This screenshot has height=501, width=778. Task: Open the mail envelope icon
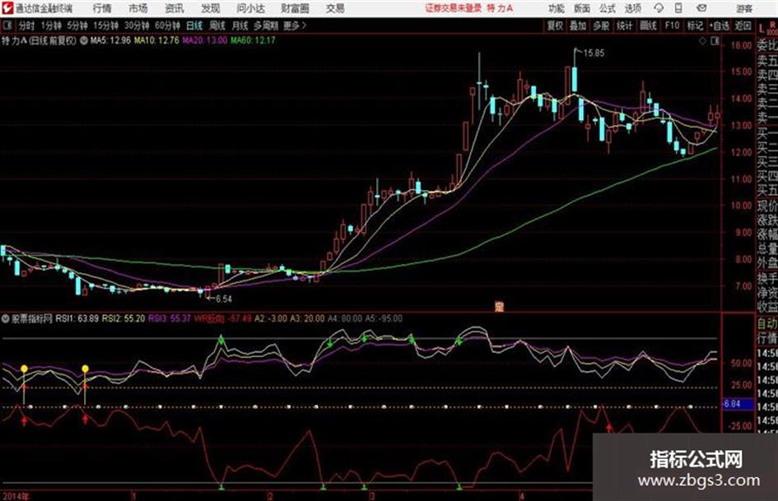tap(701, 8)
